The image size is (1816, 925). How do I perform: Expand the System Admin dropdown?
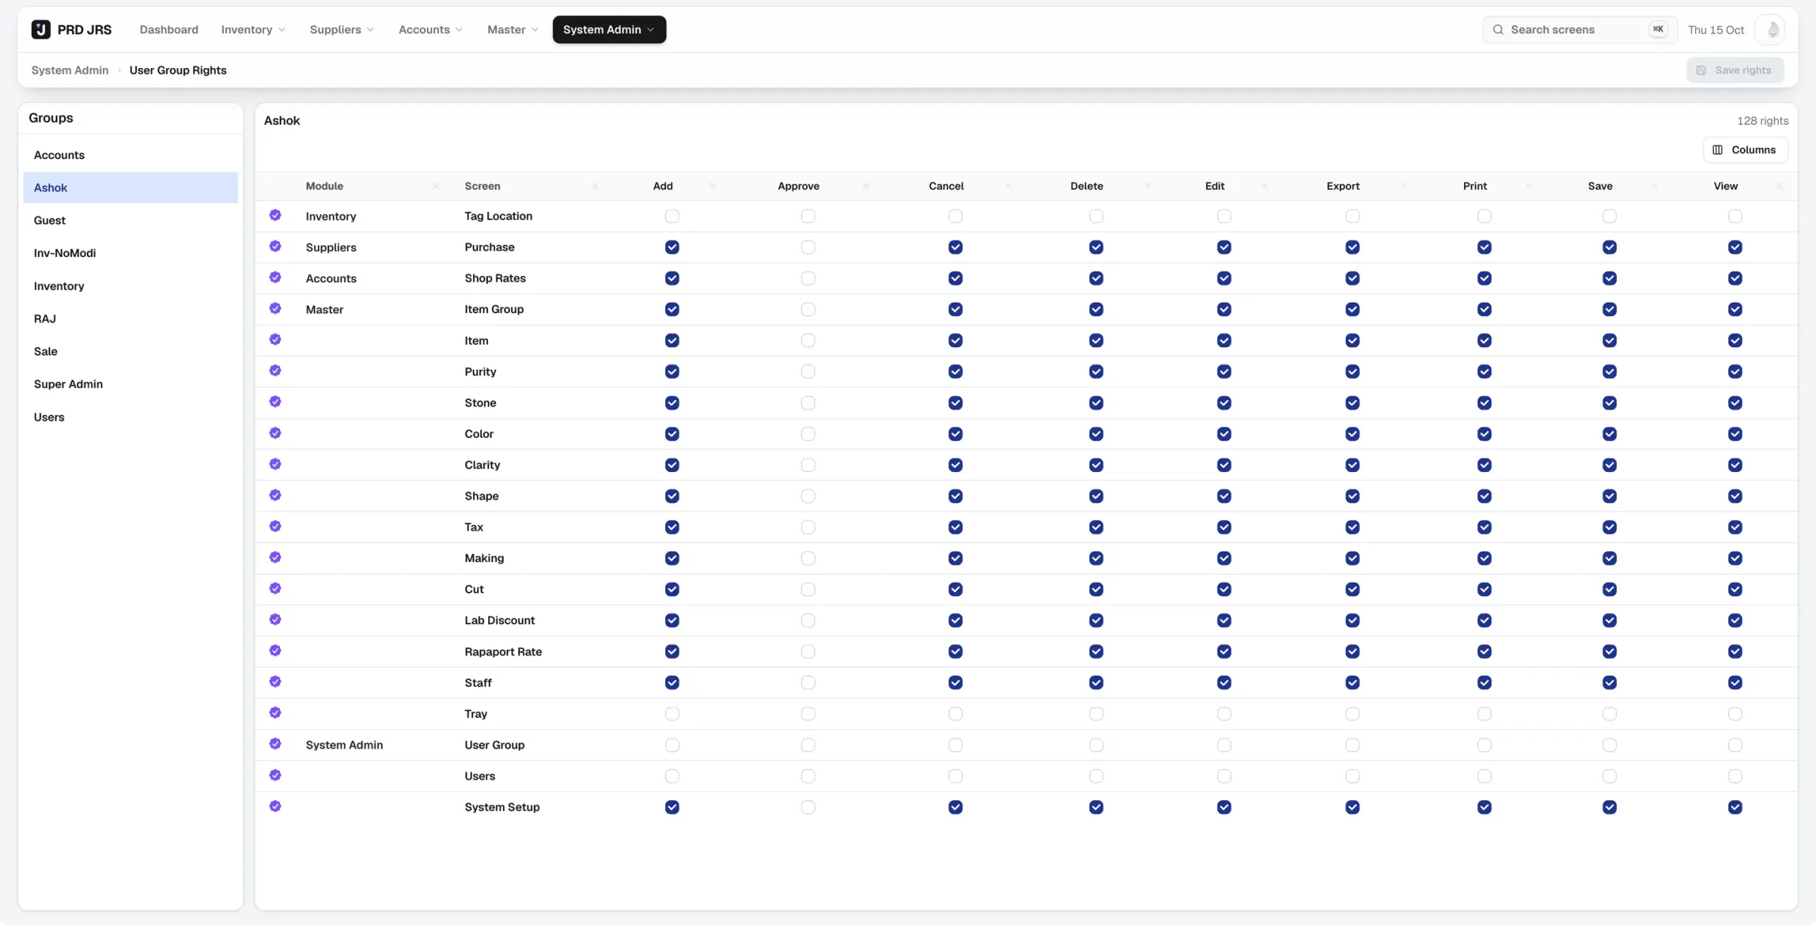pos(609,29)
